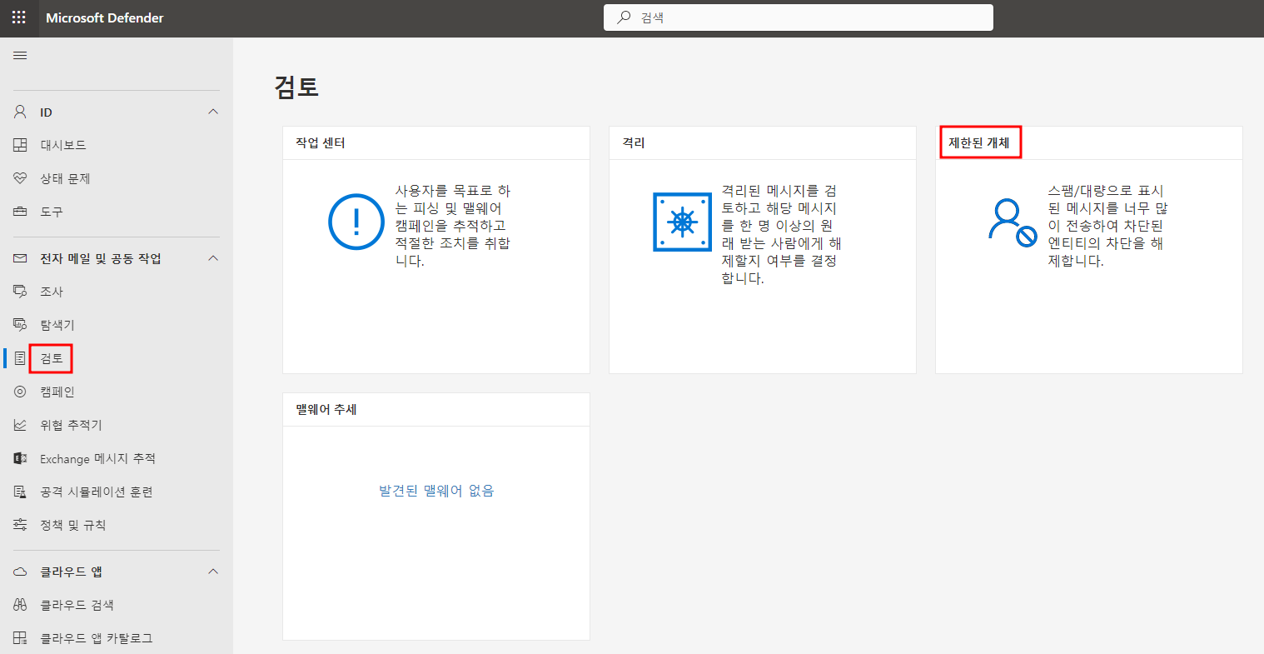
Task: Select 조사 in the sidebar
Action: pyautogui.click(x=52, y=292)
